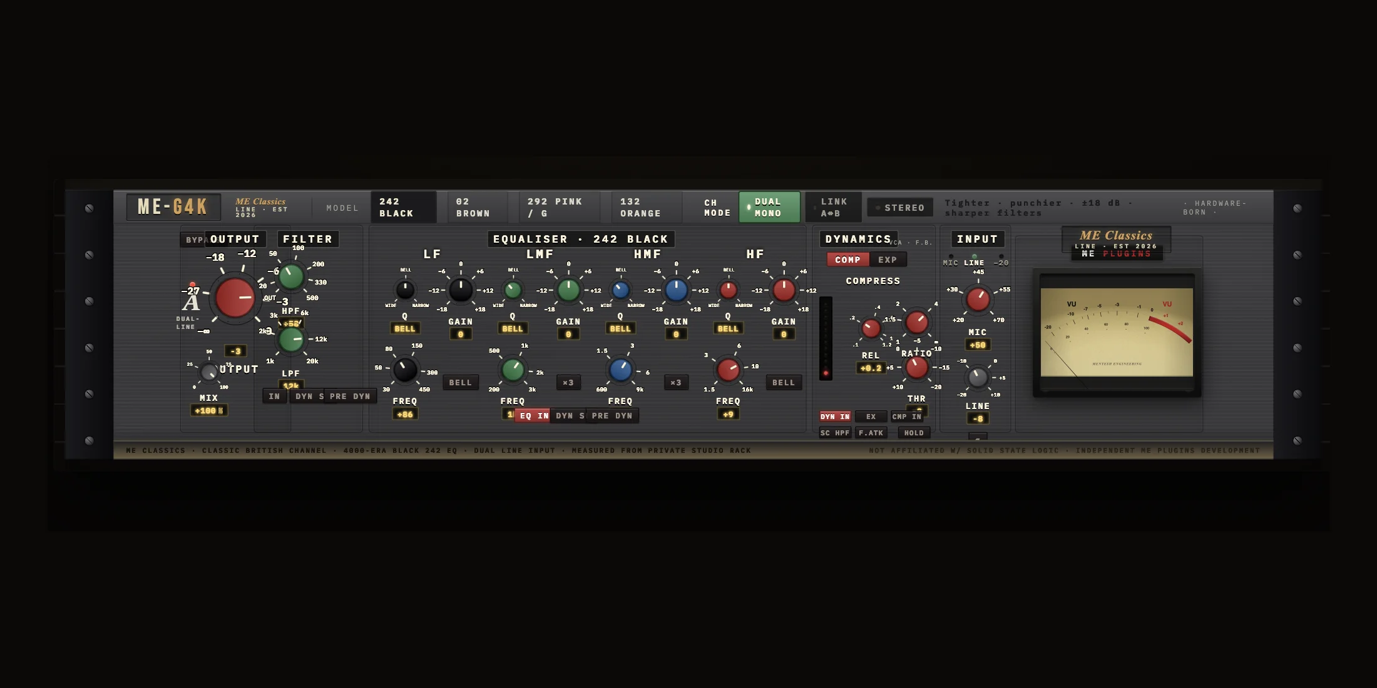This screenshot has height=688, width=1377.
Task: Click the BYPASS button by OUTPUT
Action: tap(194, 240)
